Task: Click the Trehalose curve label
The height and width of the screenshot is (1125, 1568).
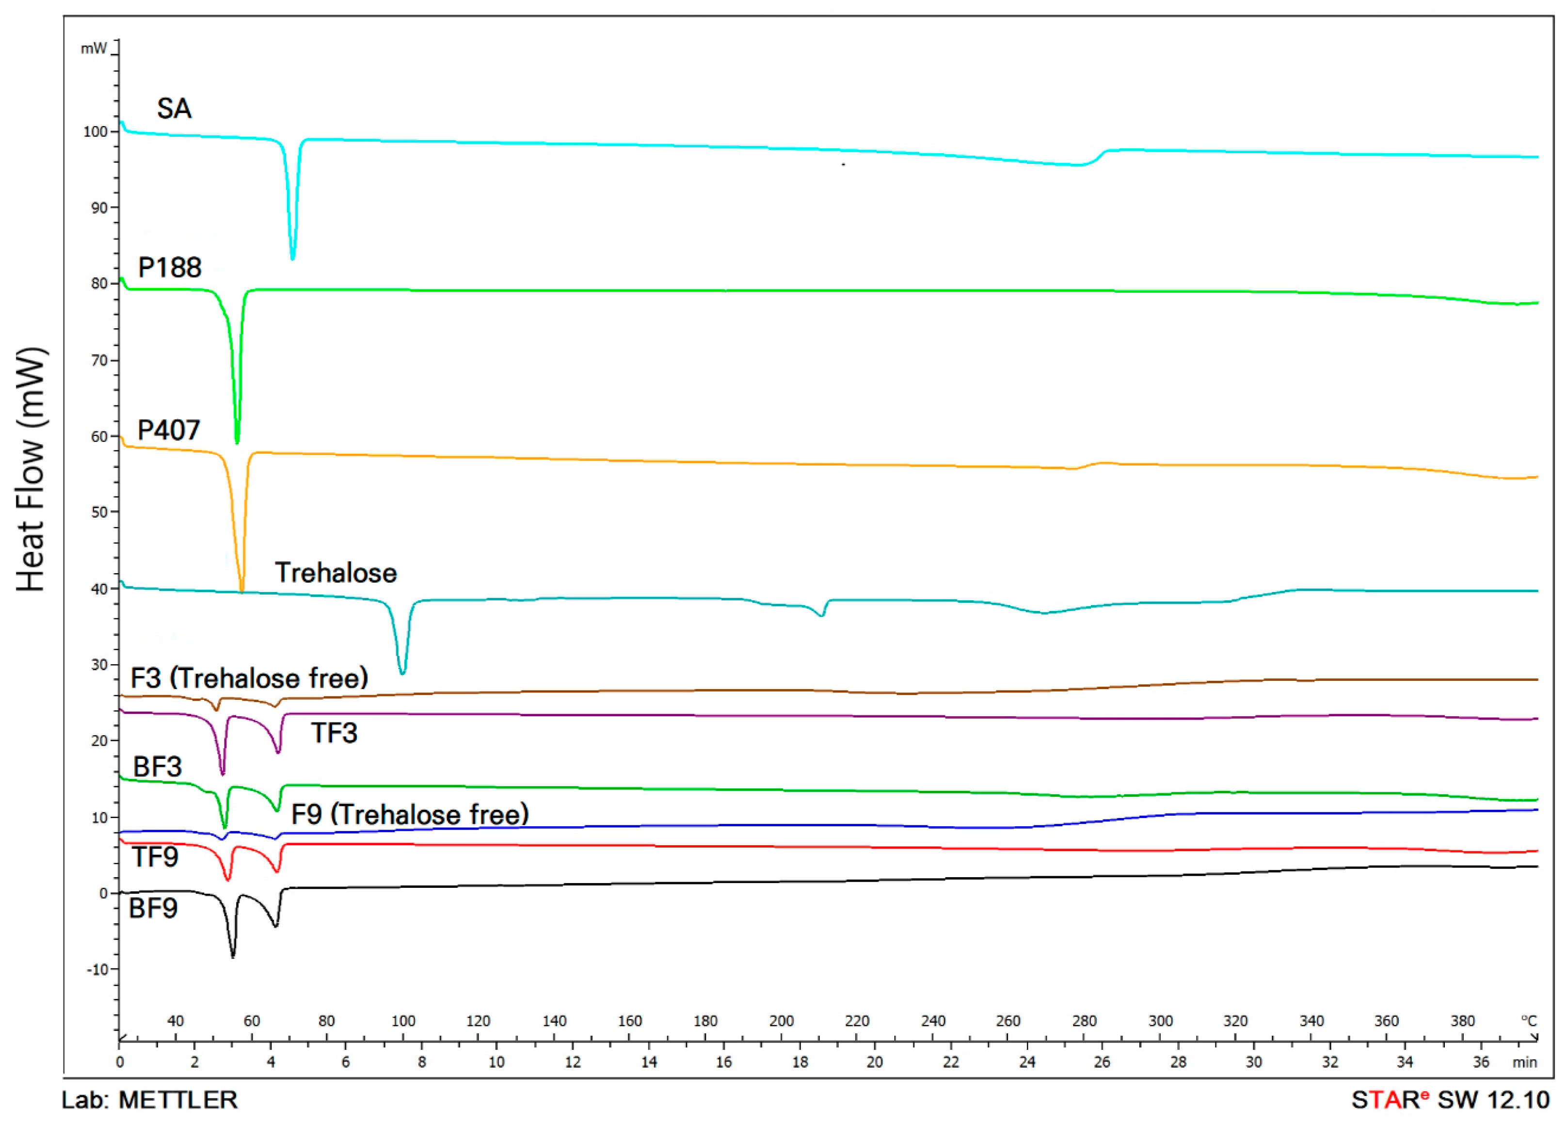Action: [336, 573]
